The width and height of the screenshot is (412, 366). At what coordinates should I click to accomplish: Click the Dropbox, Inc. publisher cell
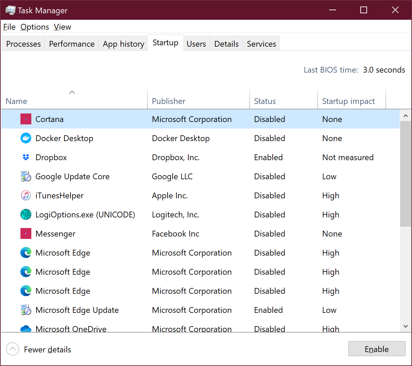coord(176,157)
